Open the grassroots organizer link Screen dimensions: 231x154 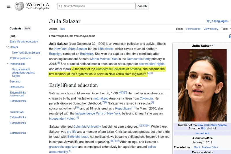point(63,146)
